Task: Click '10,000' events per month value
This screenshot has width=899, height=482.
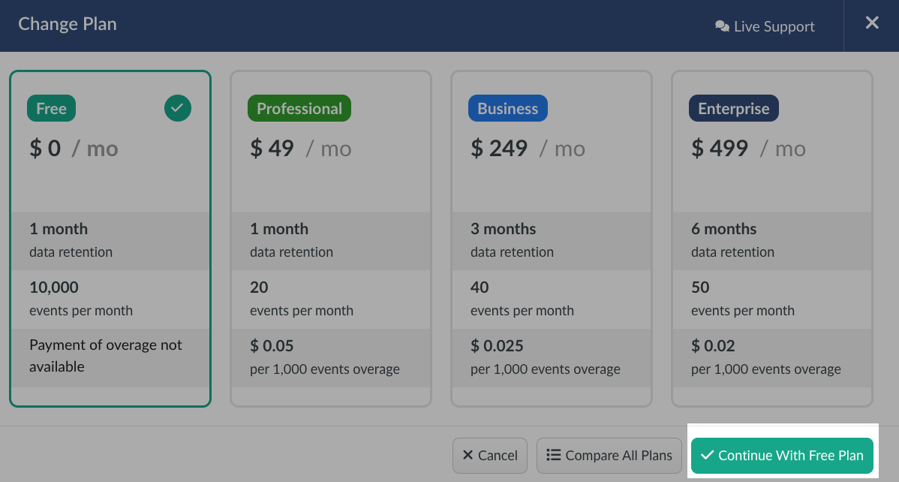Action: (54, 288)
